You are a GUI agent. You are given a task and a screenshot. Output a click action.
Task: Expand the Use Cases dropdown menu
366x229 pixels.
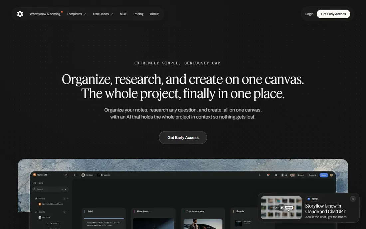pyautogui.click(x=103, y=14)
